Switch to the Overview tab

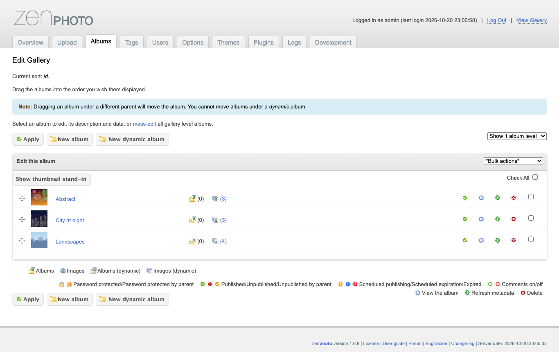tap(31, 42)
